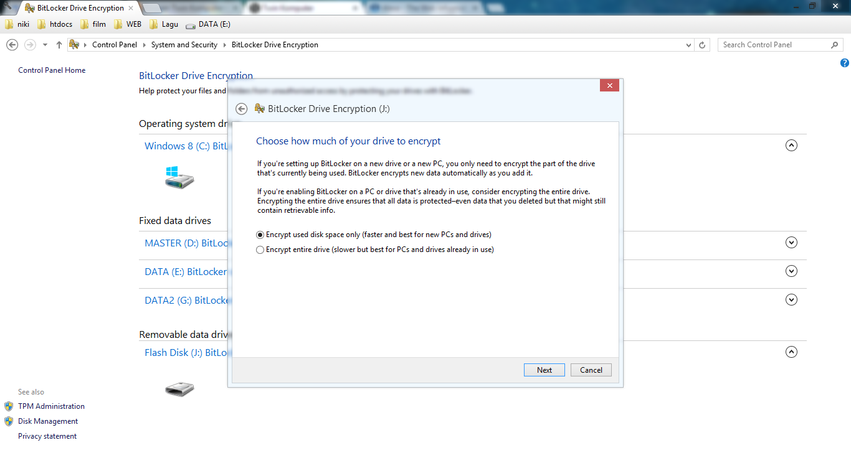Click Next in the BitLocker wizard
This screenshot has width=851, height=453.
[x=544, y=370]
